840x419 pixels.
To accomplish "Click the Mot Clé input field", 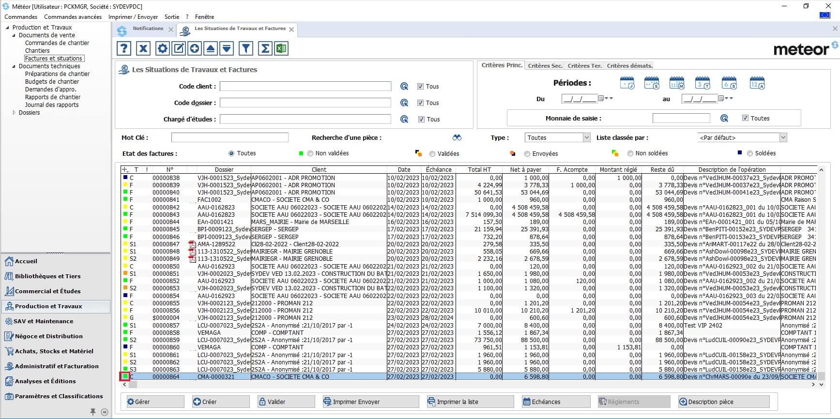I will [229, 138].
